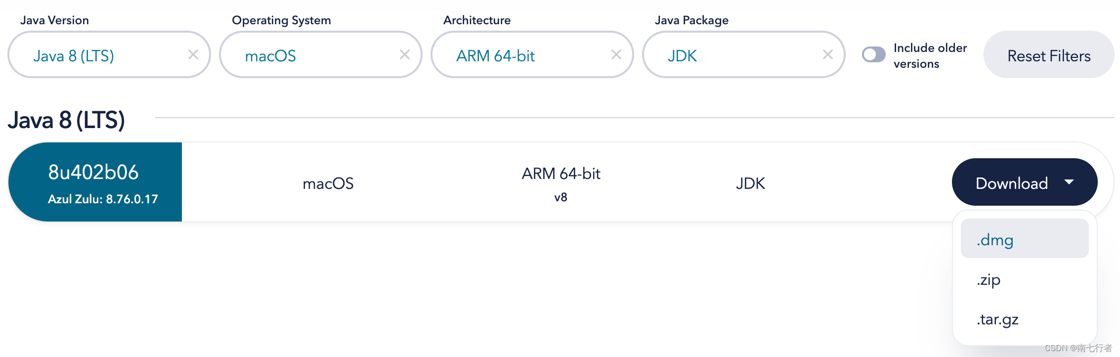Clear the Java 8 (LTS) version filter
This screenshot has width=1120, height=357.
point(193,54)
